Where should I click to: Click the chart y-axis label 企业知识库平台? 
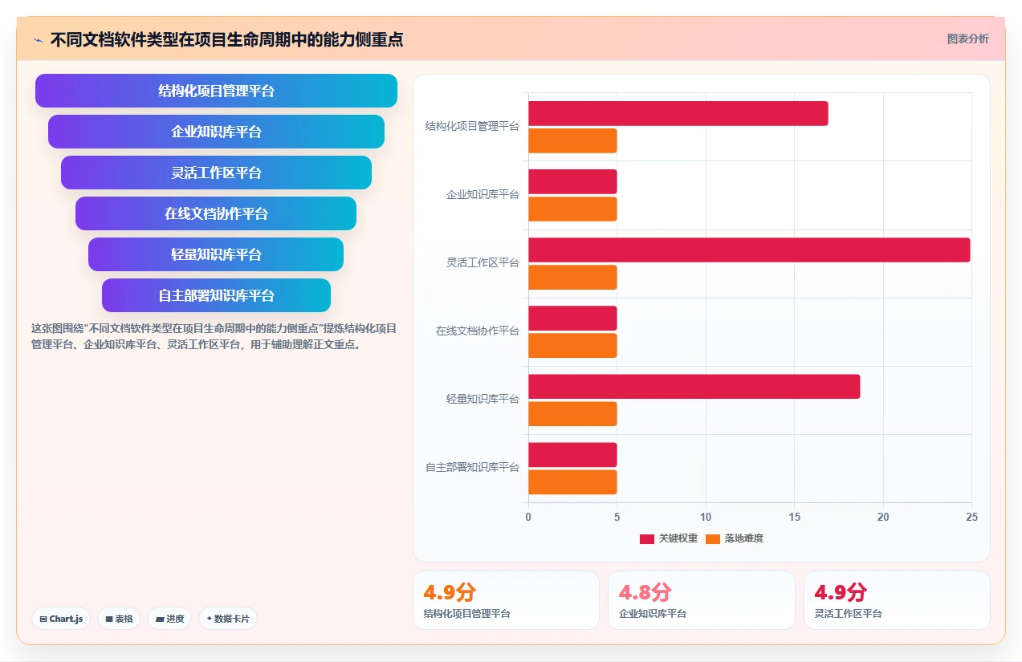482,195
